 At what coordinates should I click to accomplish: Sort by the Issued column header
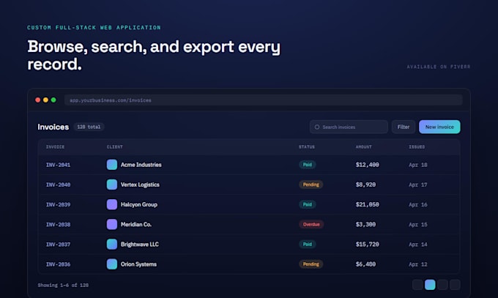(x=417, y=146)
